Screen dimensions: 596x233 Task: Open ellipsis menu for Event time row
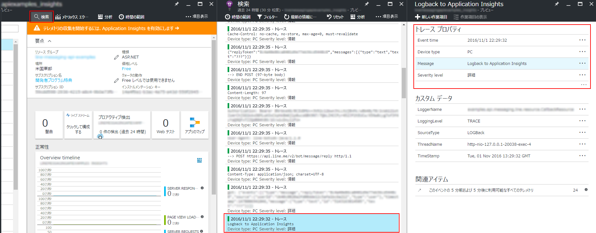(x=582, y=40)
